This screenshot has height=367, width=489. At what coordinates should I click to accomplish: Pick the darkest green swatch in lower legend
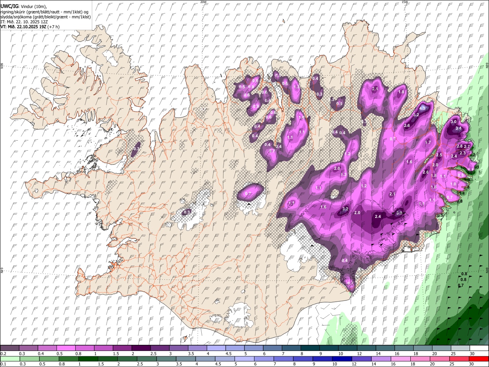click(88, 359)
